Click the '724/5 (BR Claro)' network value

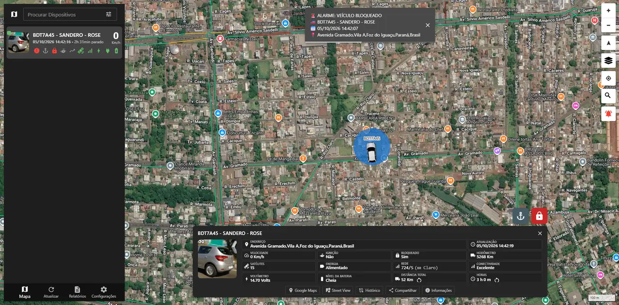[419, 268]
